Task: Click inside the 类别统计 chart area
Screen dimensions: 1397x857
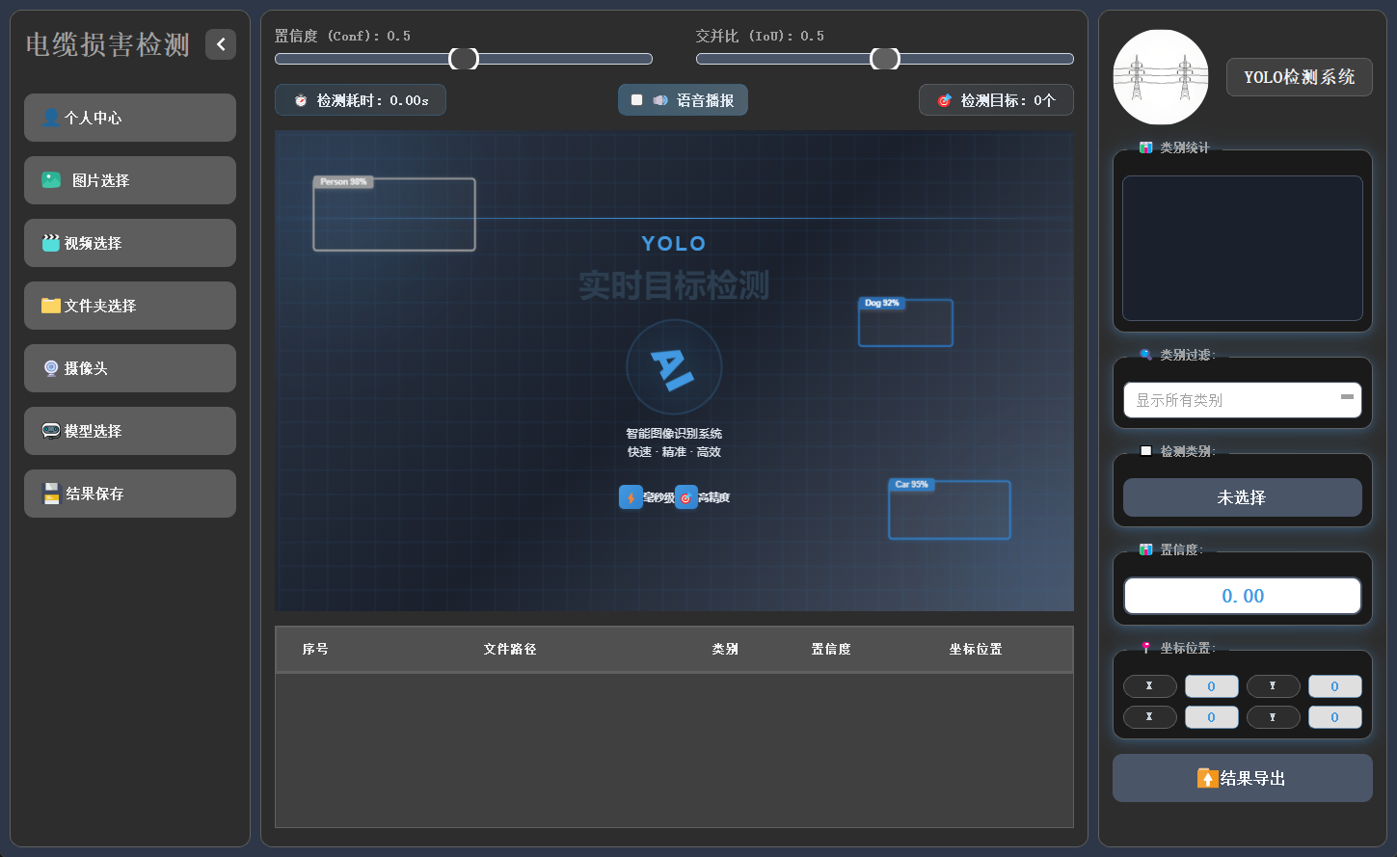Action: click(1243, 248)
